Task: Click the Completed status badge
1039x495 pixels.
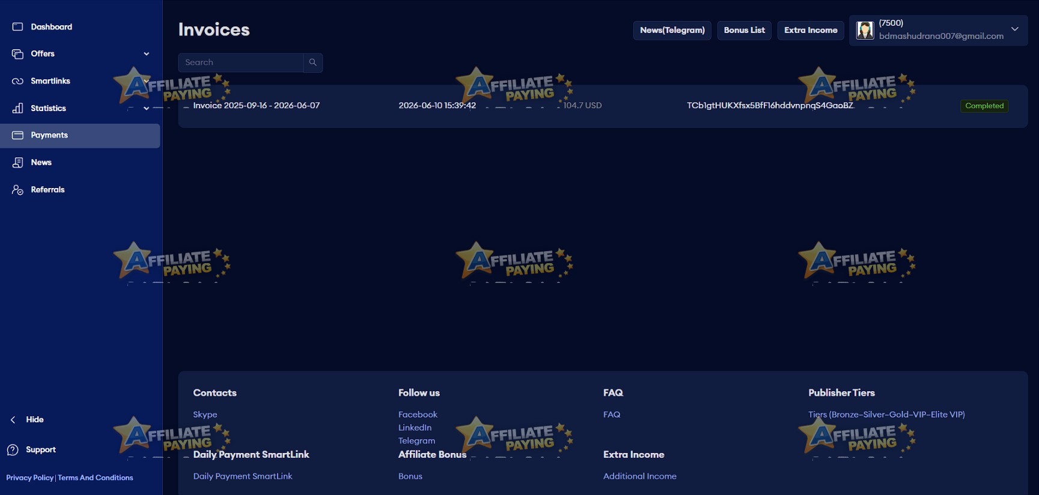Action: 984,106
